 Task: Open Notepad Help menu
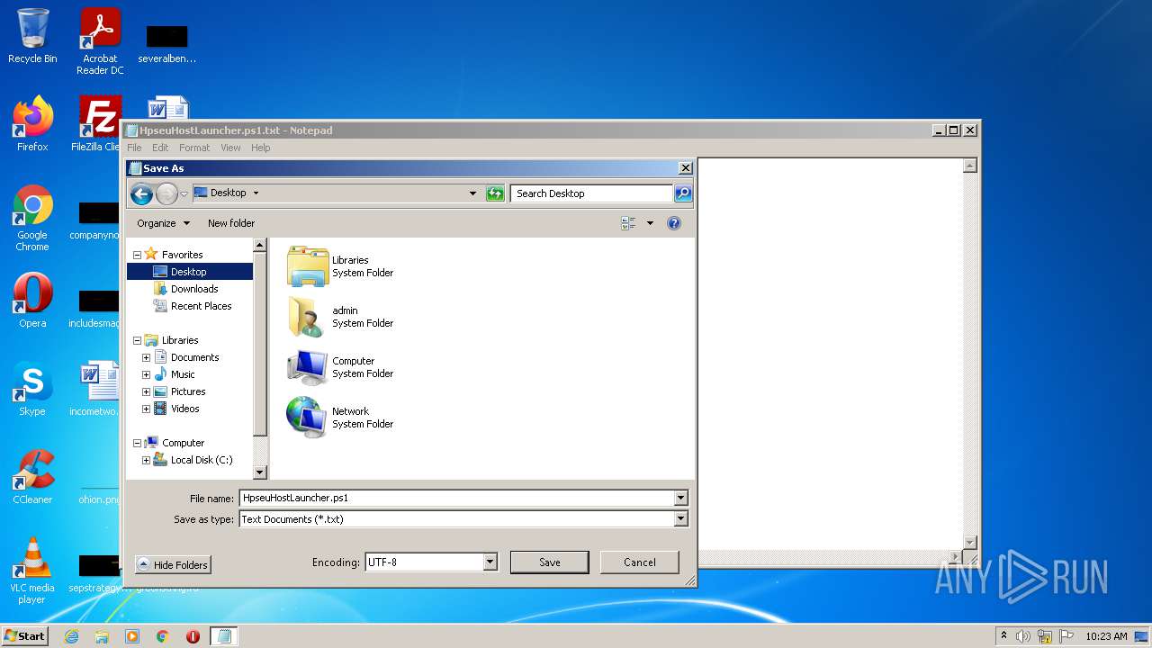(x=260, y=148)
